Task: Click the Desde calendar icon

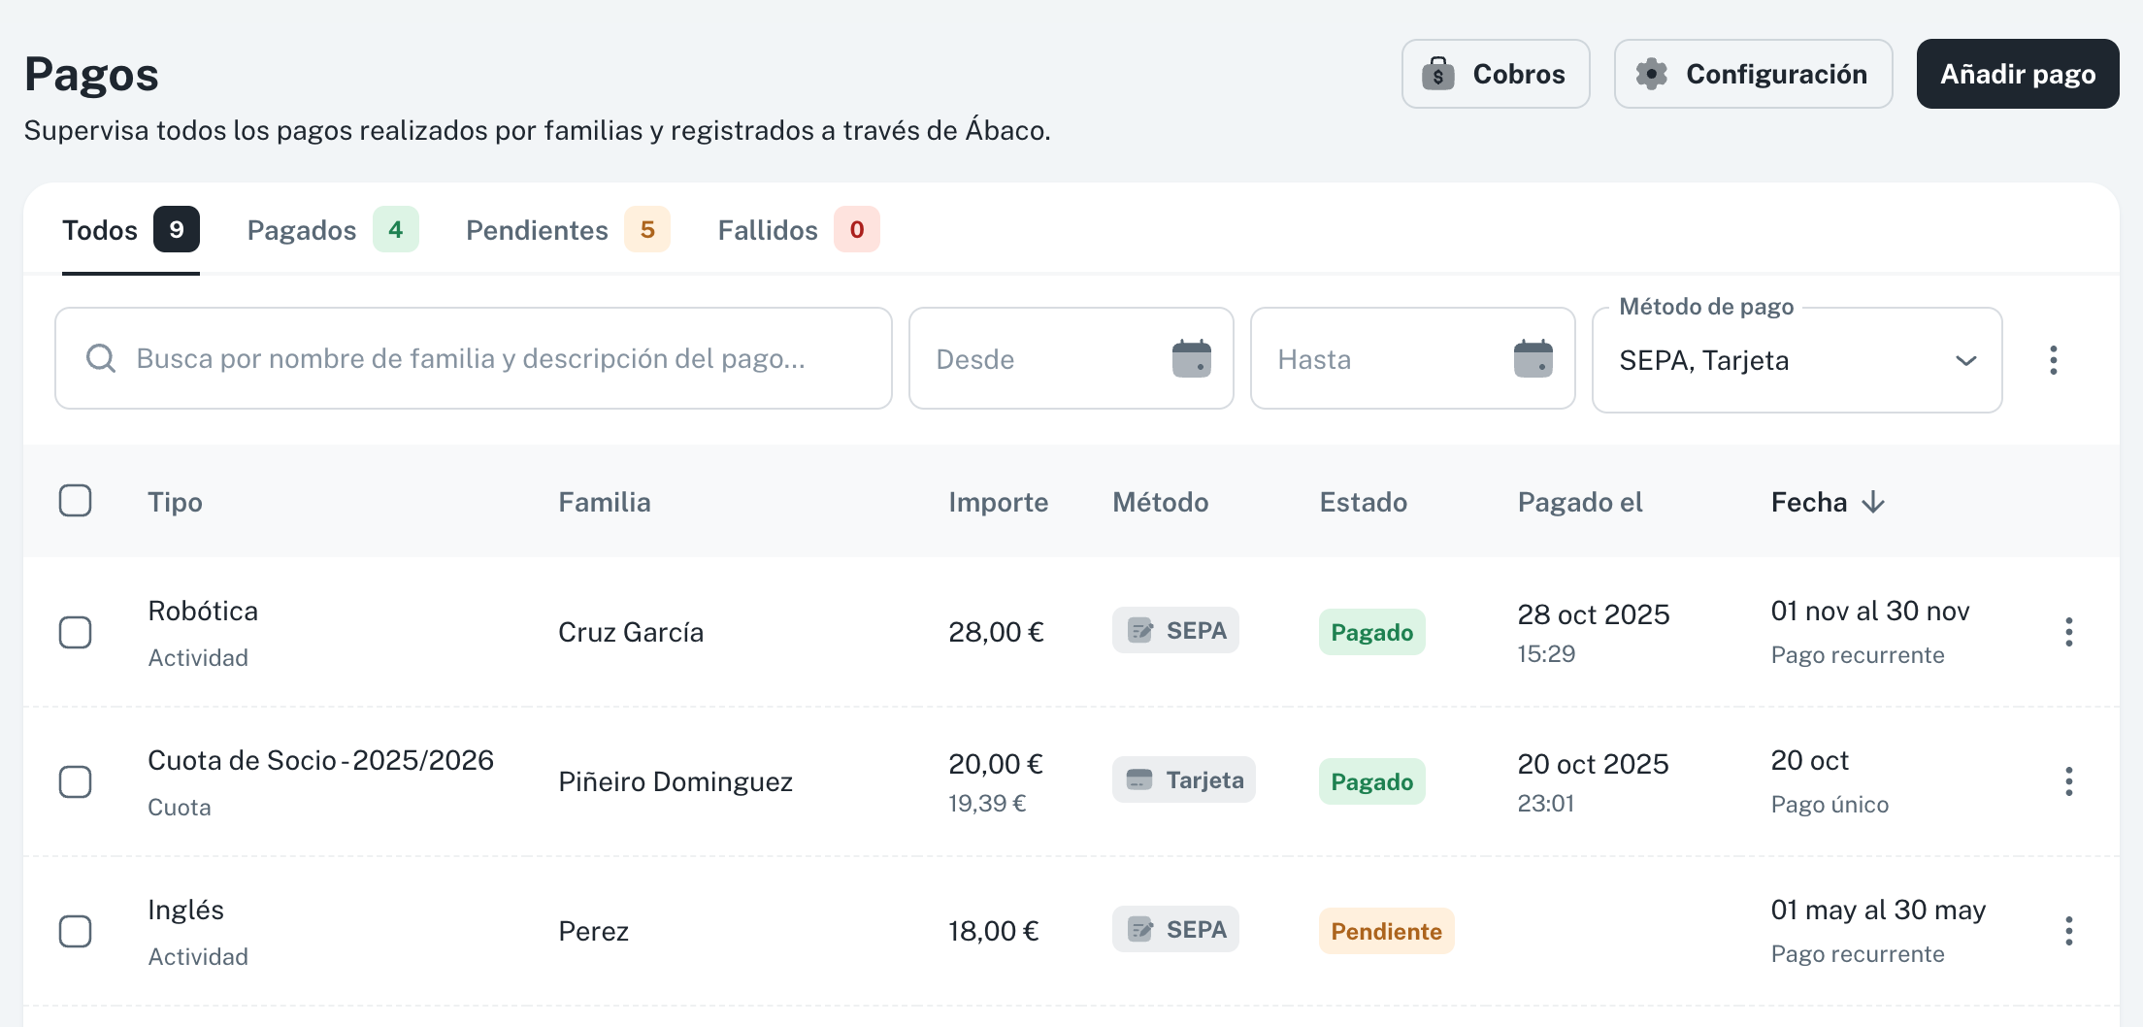Action: 1191,359
